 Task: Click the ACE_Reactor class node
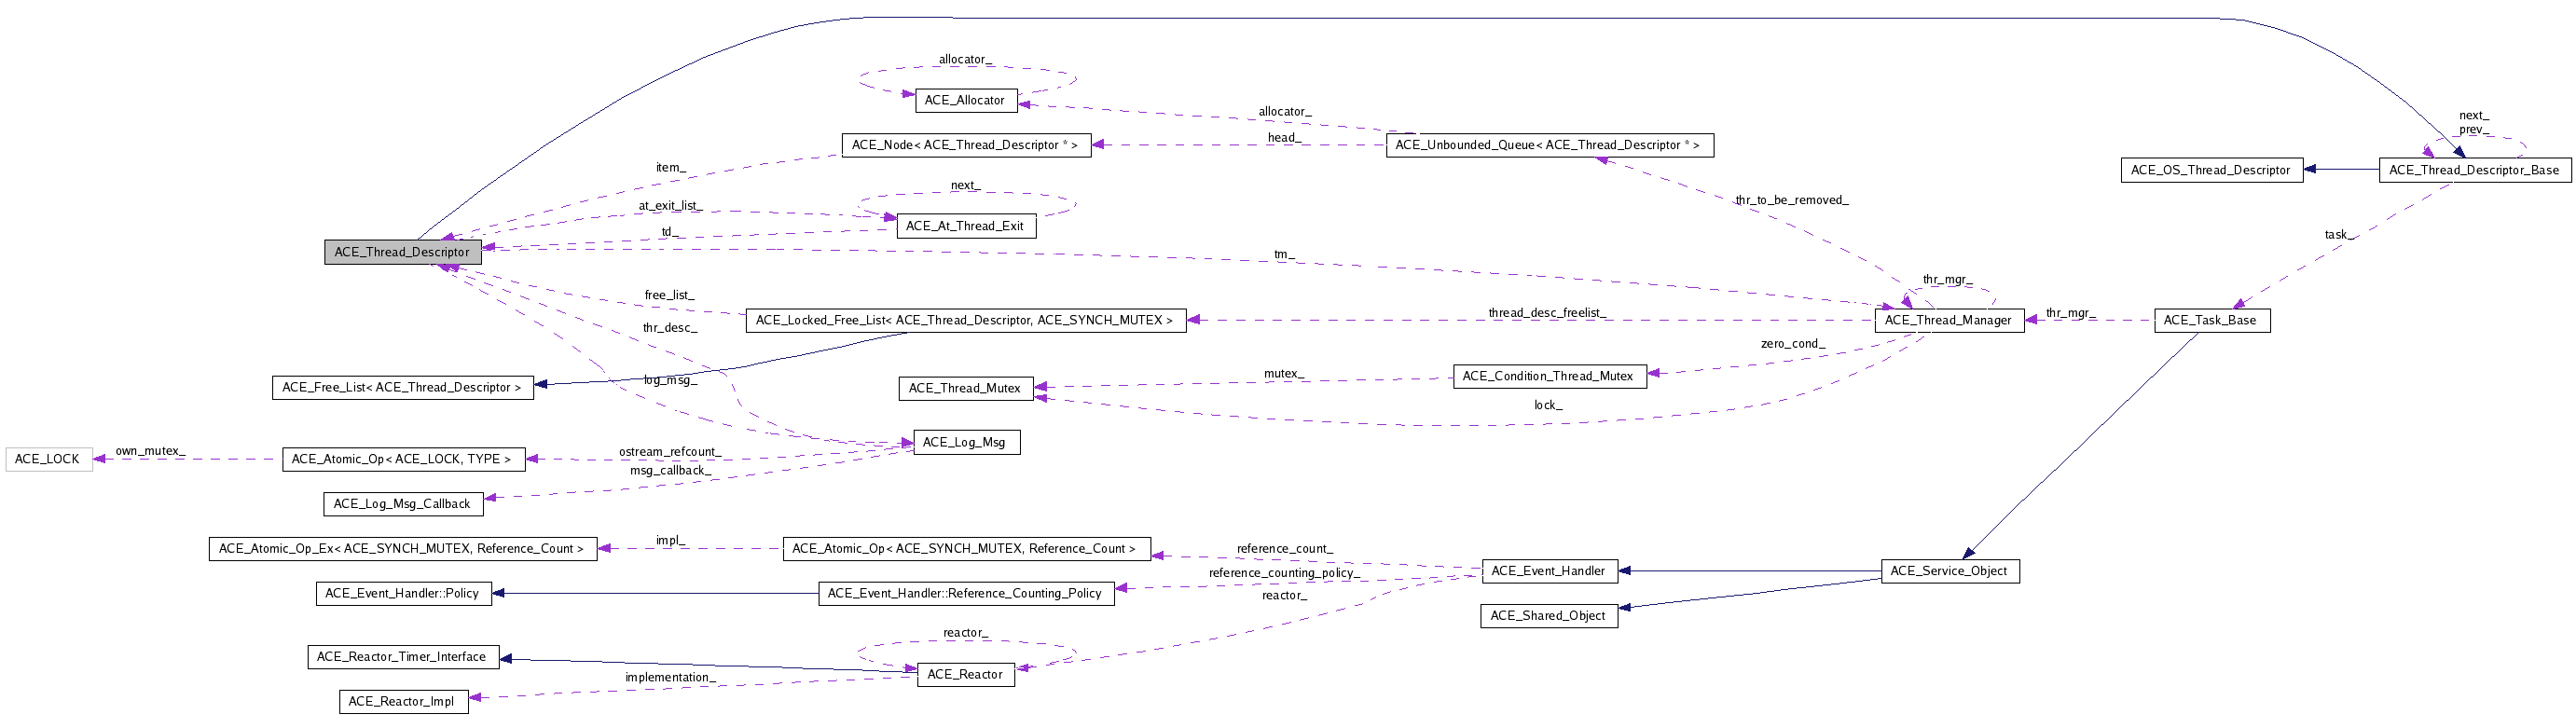(x=965, y=675)
